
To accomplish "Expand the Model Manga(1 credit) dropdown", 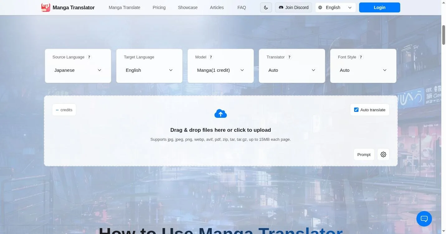I will (x=221, y=70).
